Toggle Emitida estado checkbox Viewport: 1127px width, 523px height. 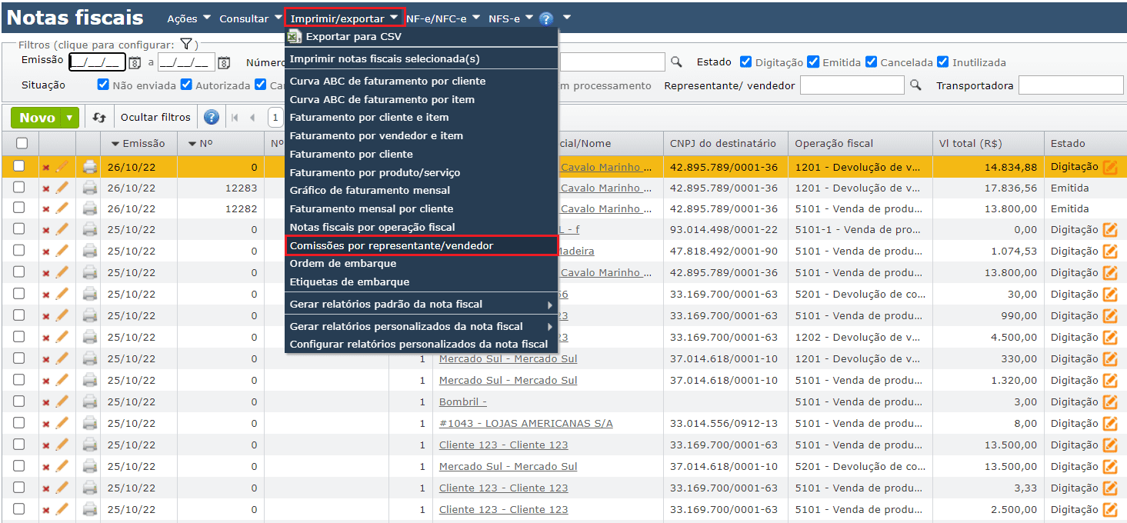[x=812, y=62]
